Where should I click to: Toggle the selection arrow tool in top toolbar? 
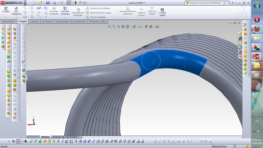pos(68,3)
